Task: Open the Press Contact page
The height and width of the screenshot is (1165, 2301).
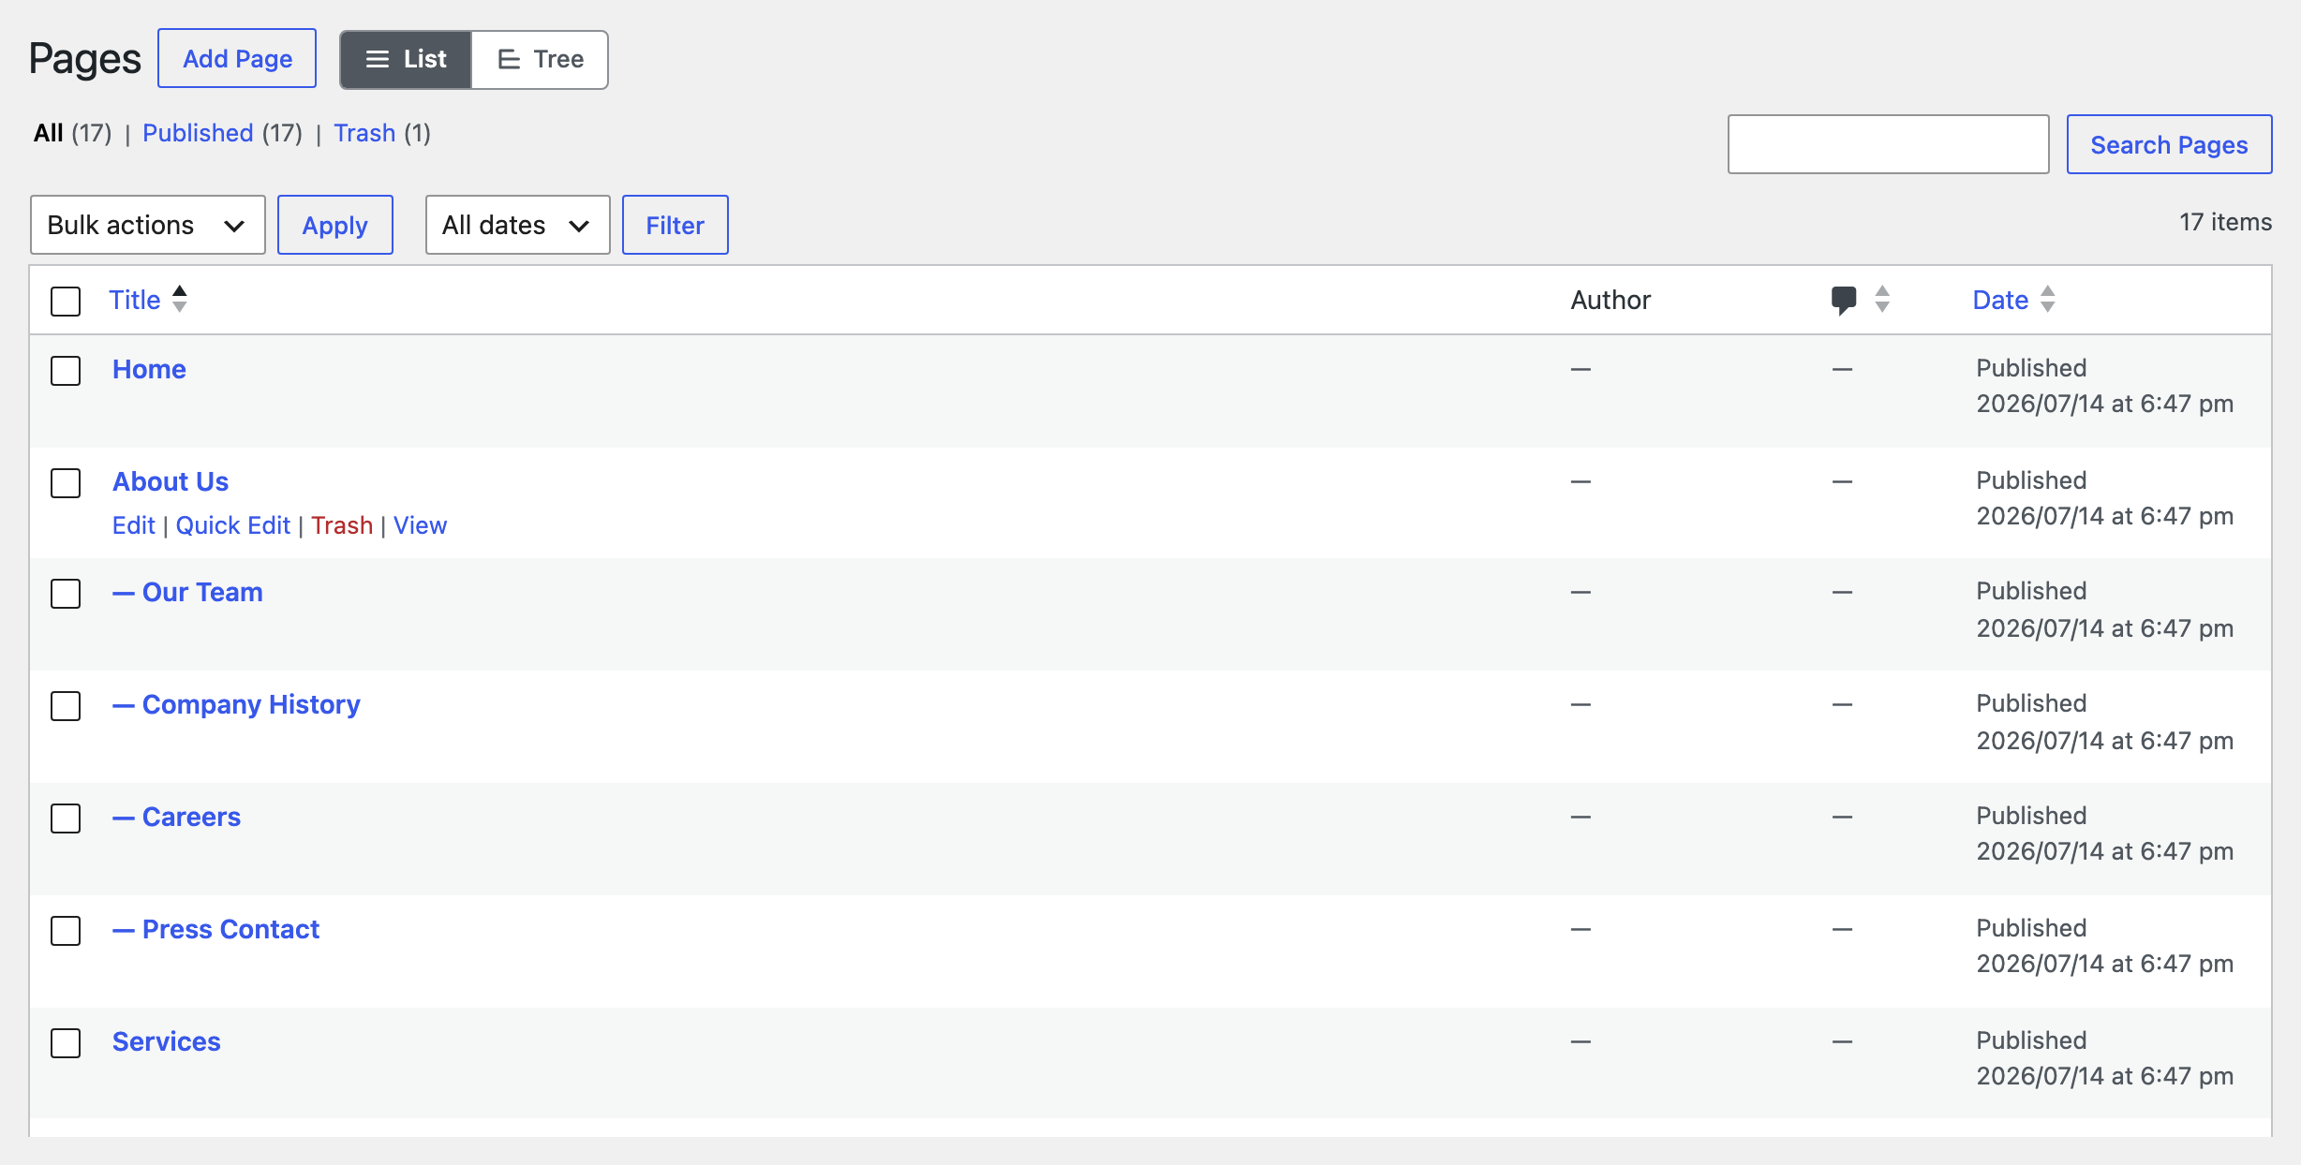Action: [215, 929]
